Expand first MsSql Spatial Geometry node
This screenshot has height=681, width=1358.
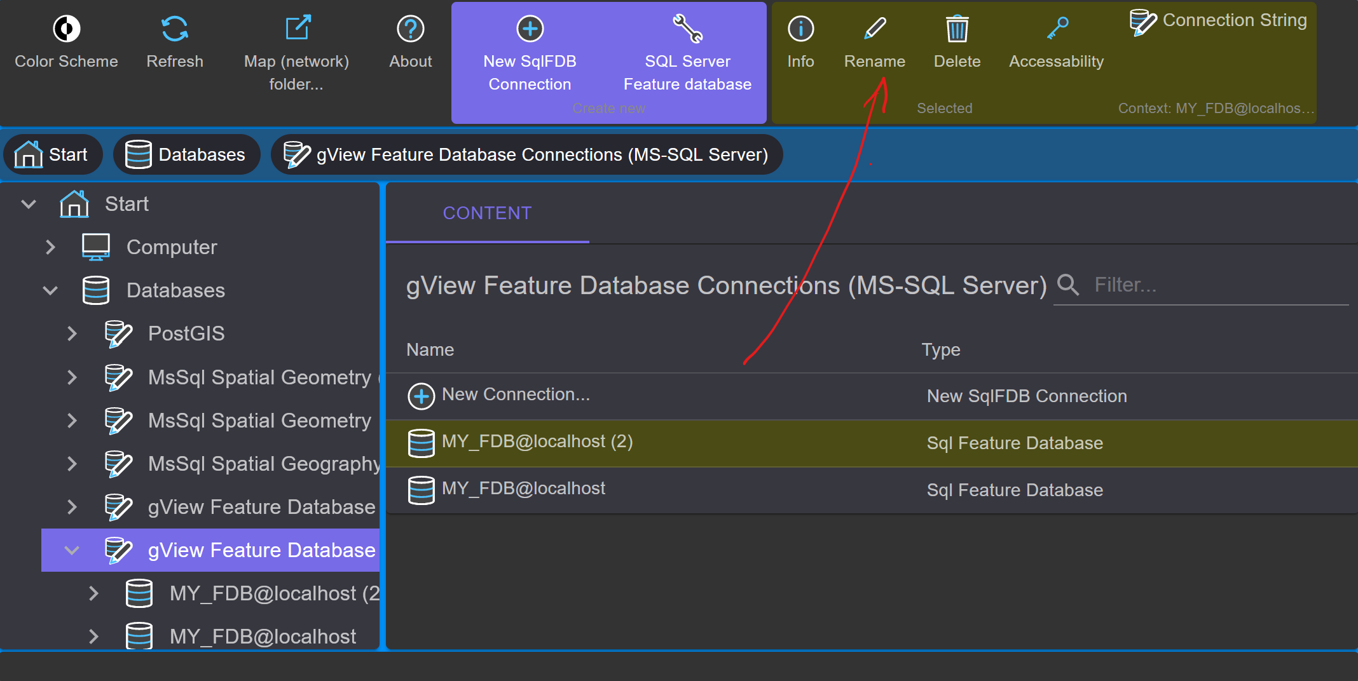point(72,377)
